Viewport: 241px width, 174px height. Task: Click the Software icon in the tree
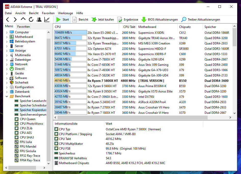pos(12,78)
